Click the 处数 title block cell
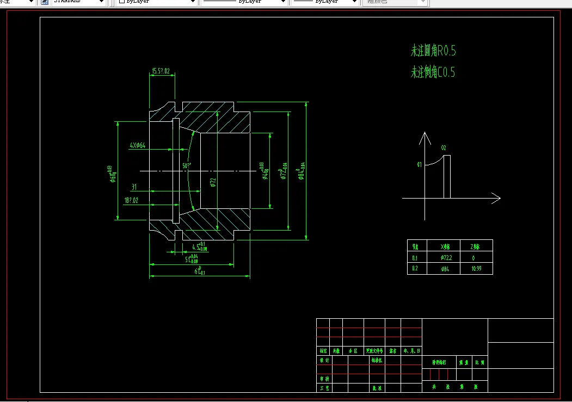This screenshot has width=572, height=402. tap(336, 351)
